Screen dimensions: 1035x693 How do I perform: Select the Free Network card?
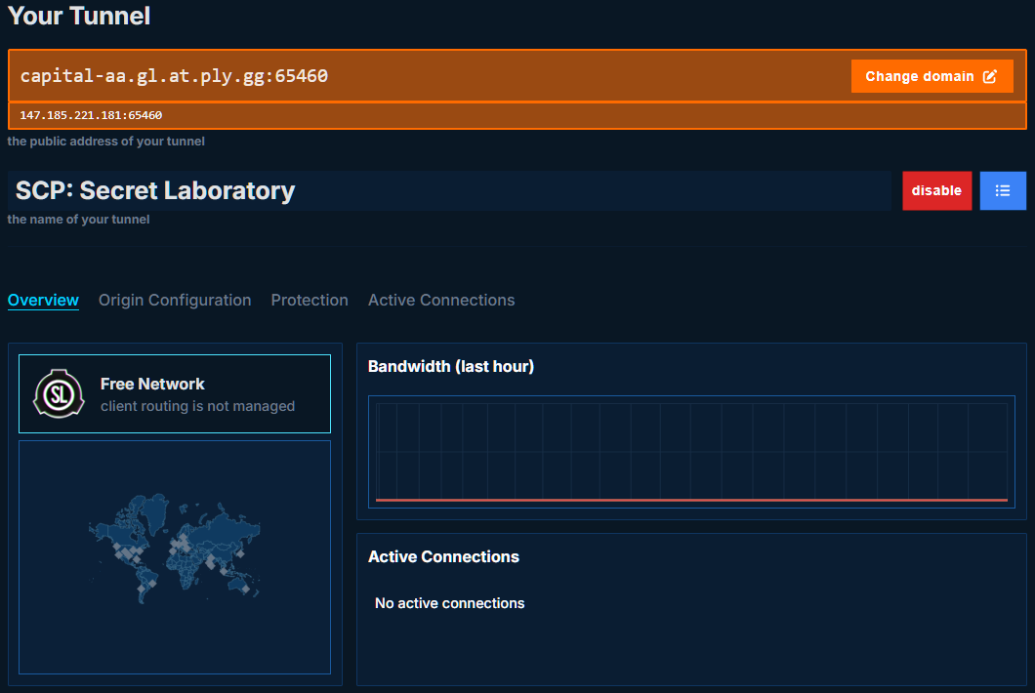click(175, 394)
